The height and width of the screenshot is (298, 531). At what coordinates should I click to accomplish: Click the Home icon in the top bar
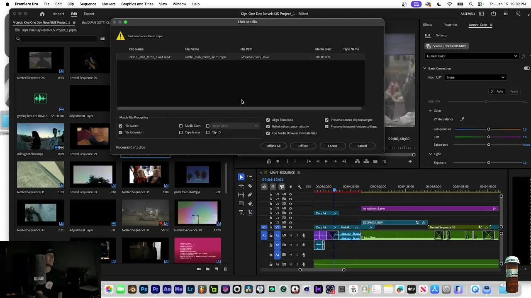(x=42, y=14)
